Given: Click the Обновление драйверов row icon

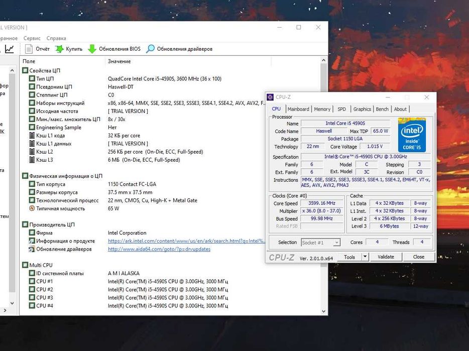Looking at the screenshot, I should coord(32,249).
